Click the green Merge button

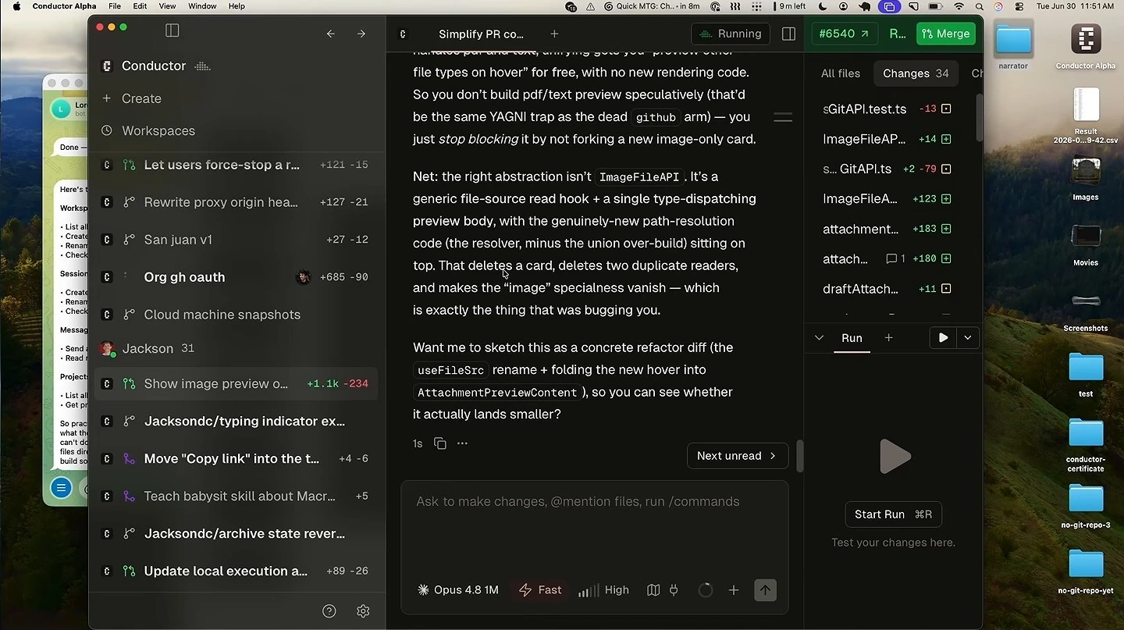click(946, 34)
